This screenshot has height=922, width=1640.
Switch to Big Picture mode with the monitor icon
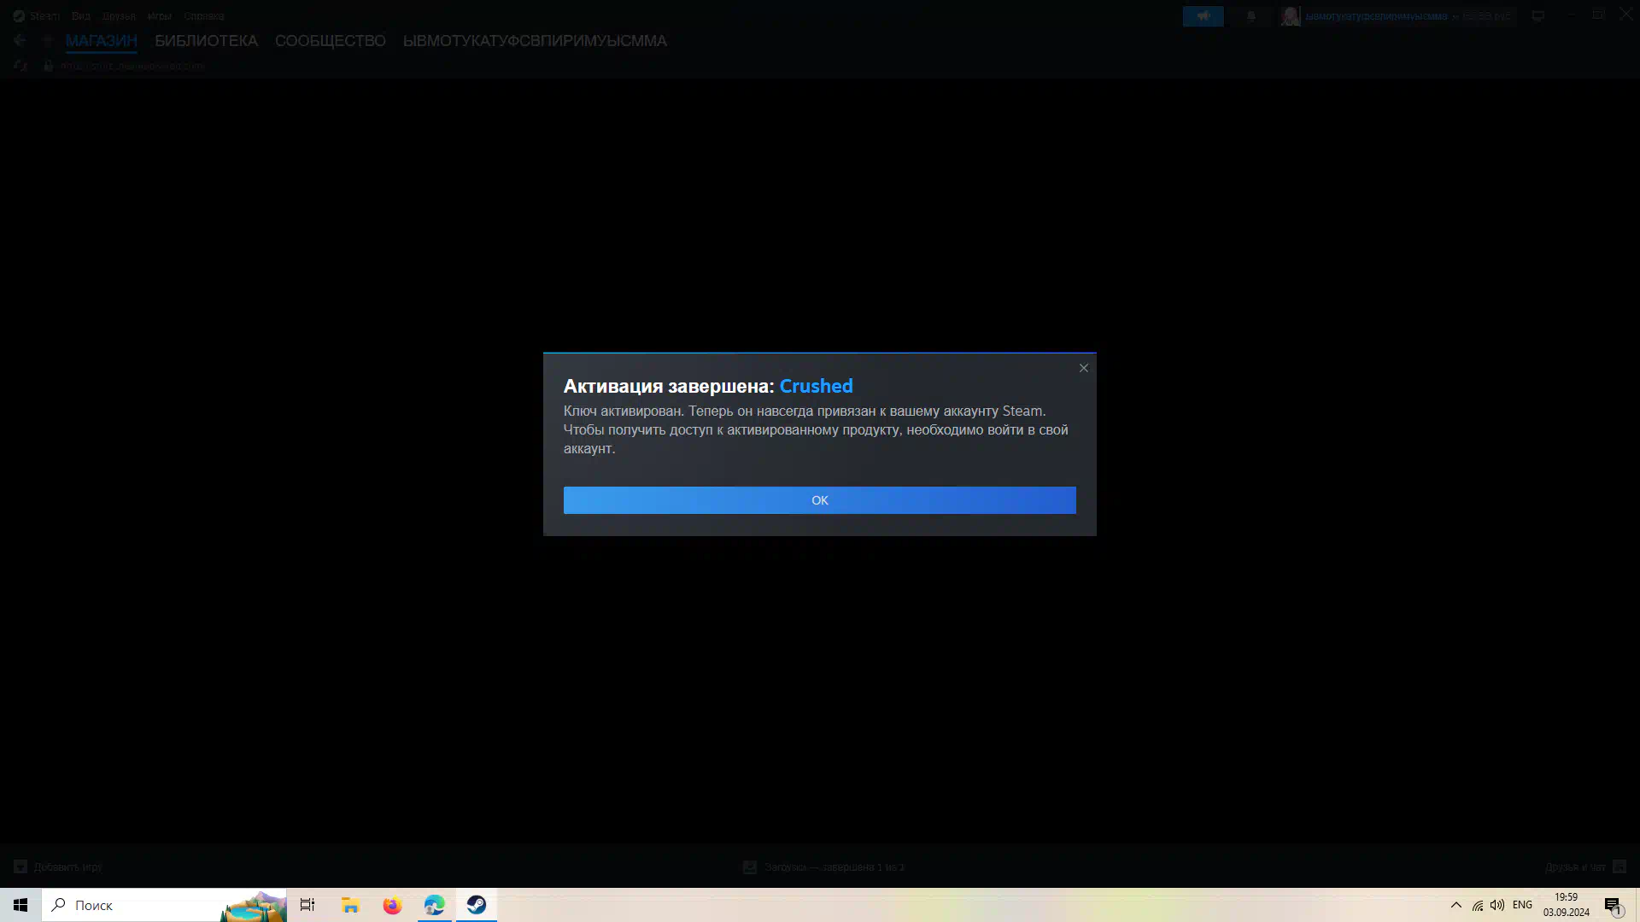pos(1537,16)
